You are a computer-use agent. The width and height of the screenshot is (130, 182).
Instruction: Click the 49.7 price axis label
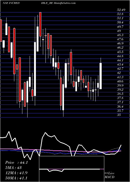120,27
